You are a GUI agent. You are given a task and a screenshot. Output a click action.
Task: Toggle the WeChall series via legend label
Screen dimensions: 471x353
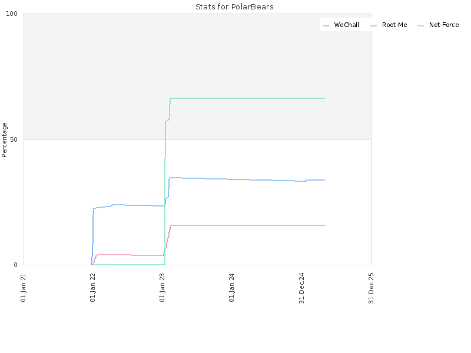click(x=346, y=25)
